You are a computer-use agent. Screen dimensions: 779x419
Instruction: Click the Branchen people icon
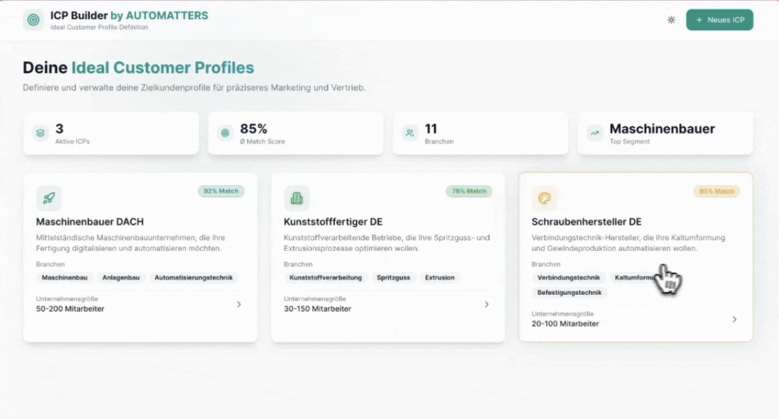(x=410, y=133)
